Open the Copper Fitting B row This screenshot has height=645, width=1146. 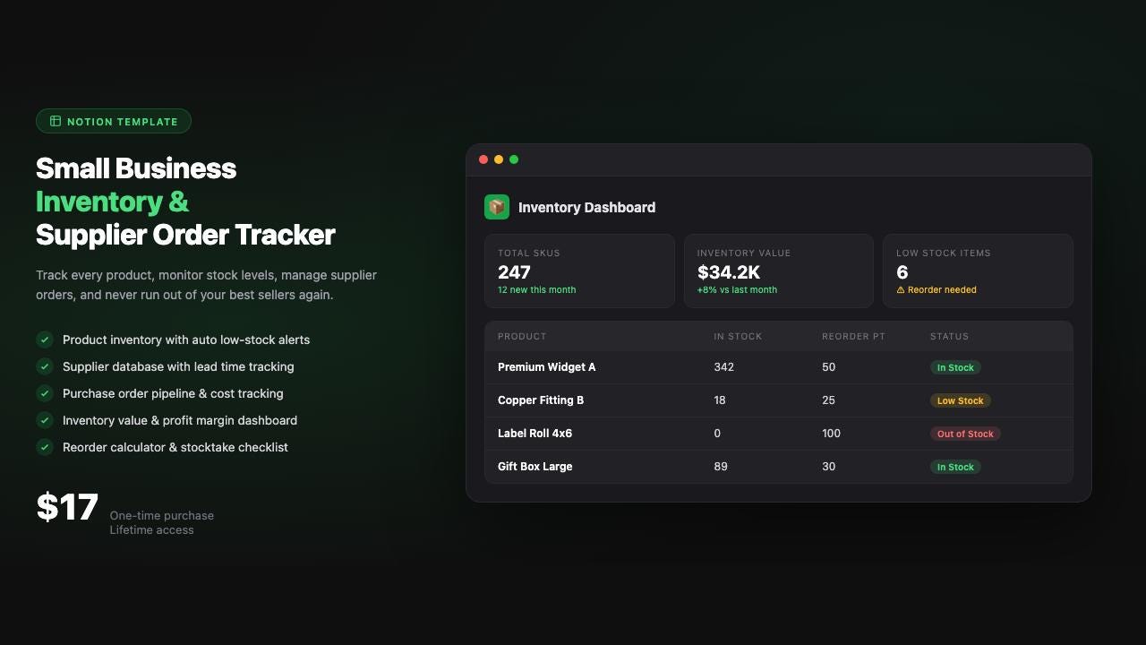tap(779, 400)
